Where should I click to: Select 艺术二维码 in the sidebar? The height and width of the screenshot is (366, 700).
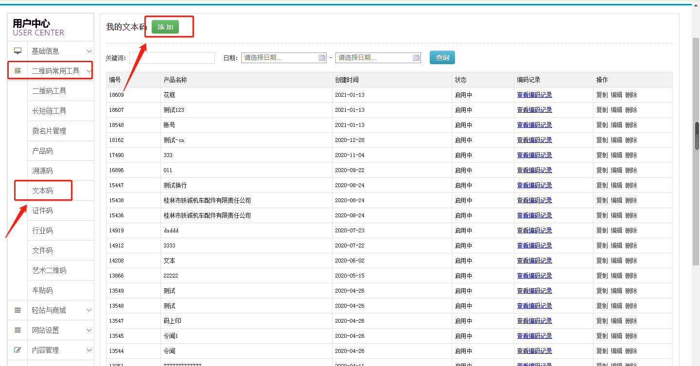coord(49,270)
